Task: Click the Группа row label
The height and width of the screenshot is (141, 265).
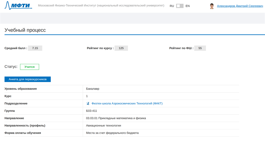Action: pos(10,111)
